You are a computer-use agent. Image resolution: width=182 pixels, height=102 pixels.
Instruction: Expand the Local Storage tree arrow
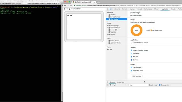(107, 26)
